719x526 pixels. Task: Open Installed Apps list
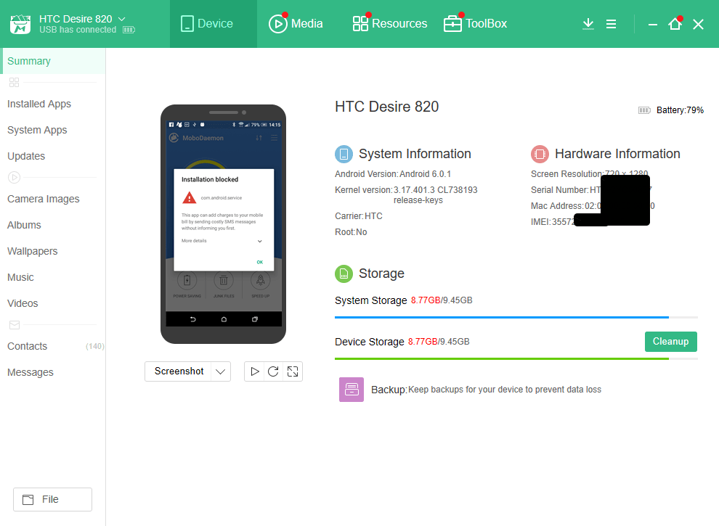[39, 104]
